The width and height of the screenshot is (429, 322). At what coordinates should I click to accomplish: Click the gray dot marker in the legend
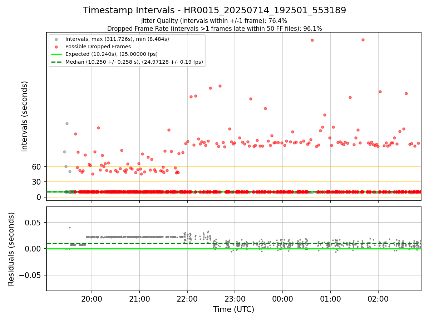point(56,39)
